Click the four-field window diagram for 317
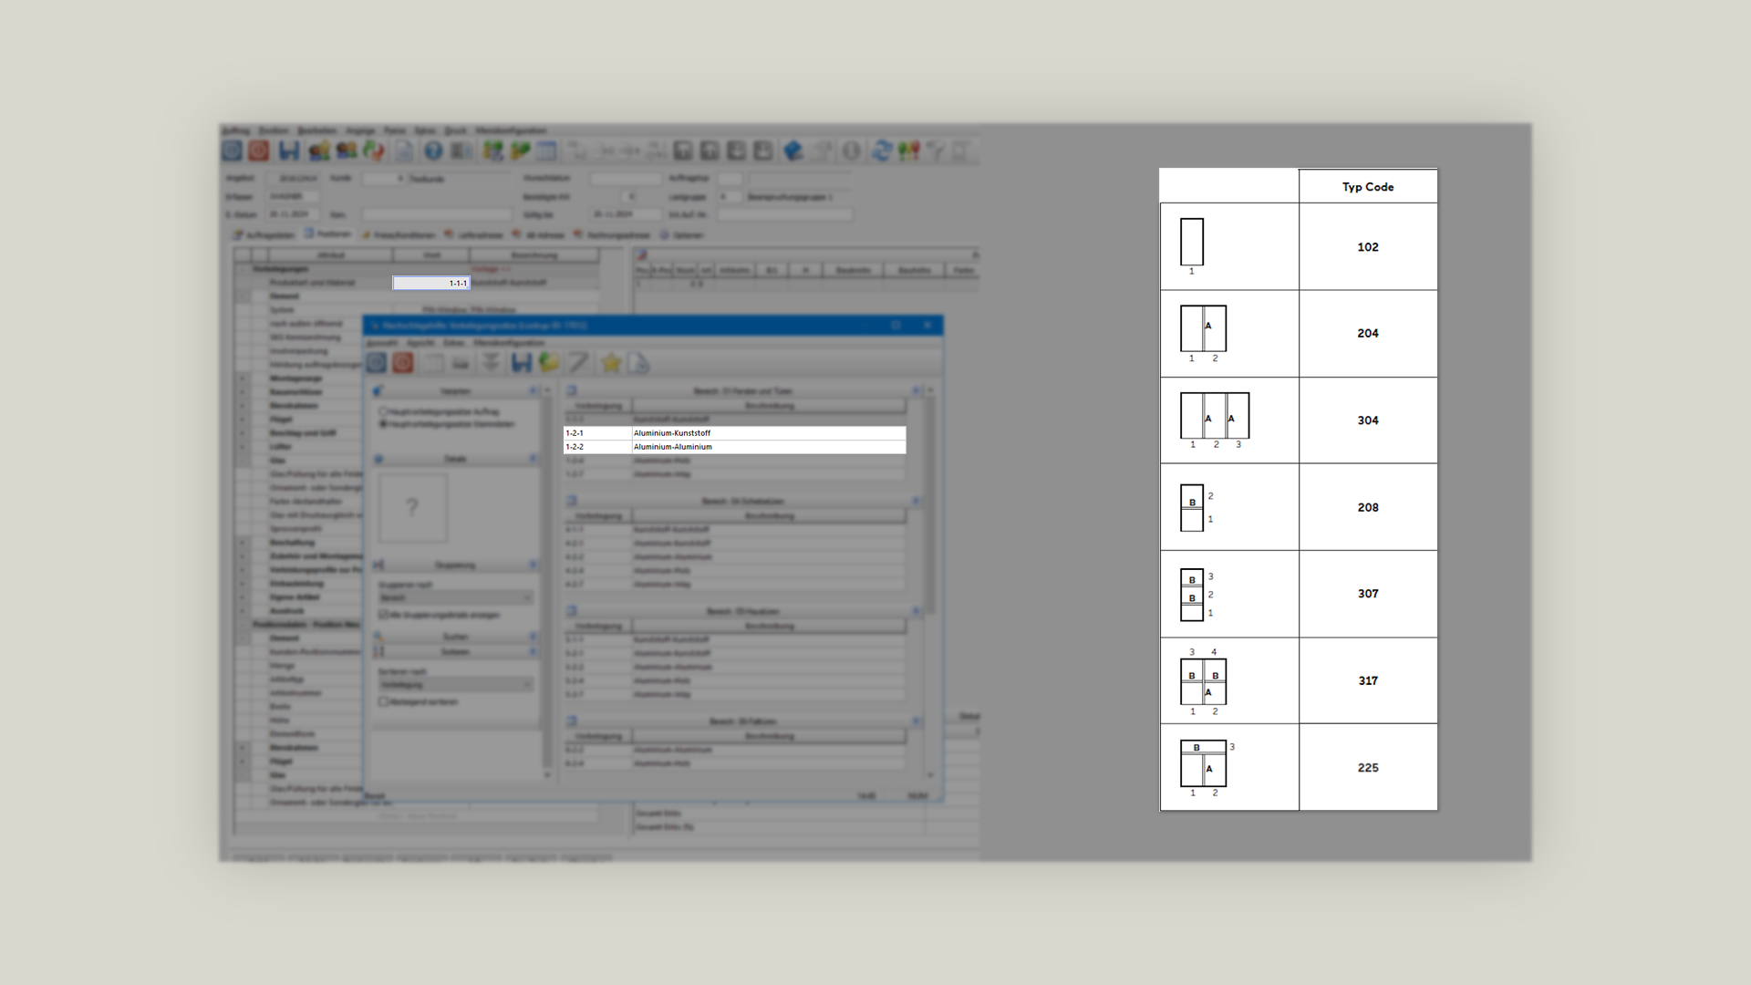The width and height of the screenshot is (1751, 985). [x=1204, y=681]
